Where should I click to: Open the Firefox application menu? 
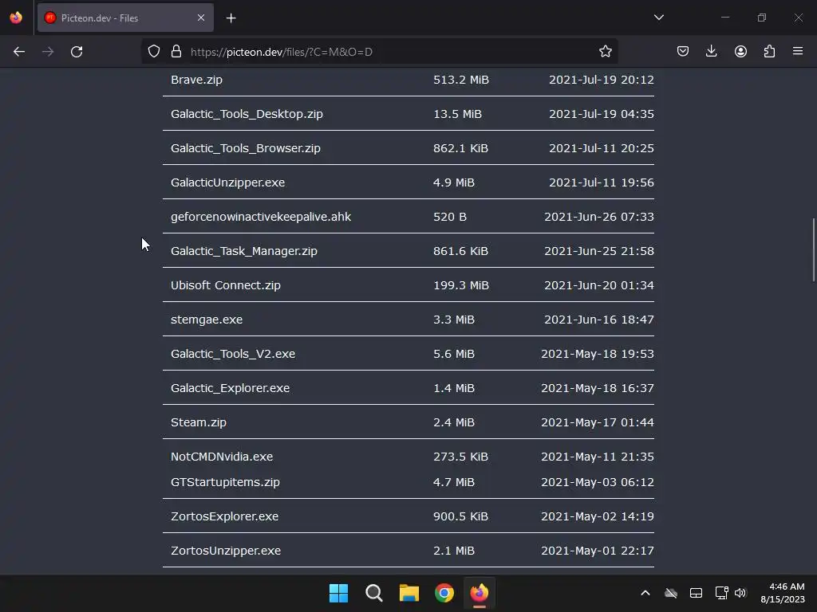[x=798, y=51]
